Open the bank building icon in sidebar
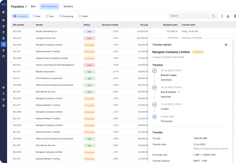Viewport: 236px width, 163px height. click(4, 32)
